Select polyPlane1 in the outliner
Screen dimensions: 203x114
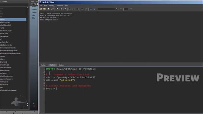point(3,73)
